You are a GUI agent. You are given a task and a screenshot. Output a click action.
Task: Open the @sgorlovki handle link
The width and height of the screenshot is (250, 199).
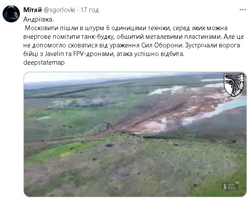pyautogui.click(x=59, y=10)
